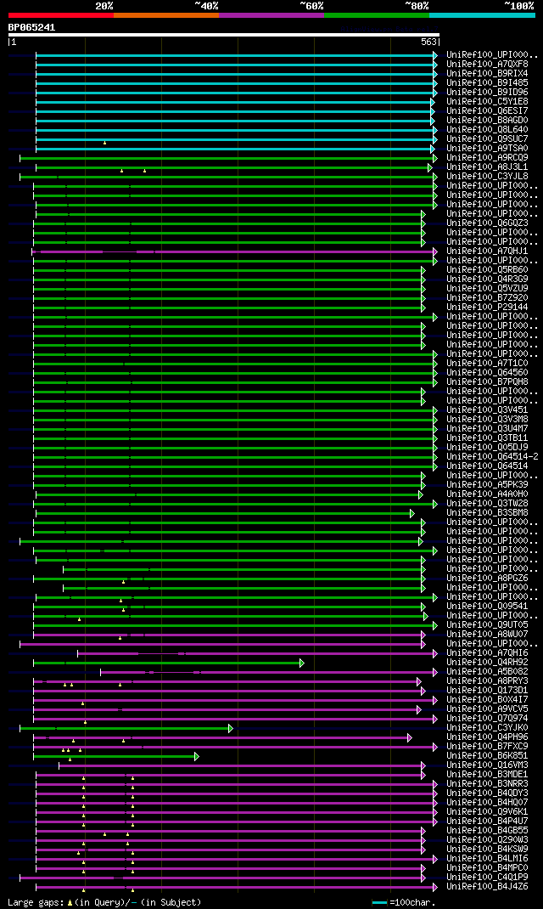This screenshot has height=909, width=543.
Task: Select hit UniRef100_B9ID96
Action: (487, 93)
